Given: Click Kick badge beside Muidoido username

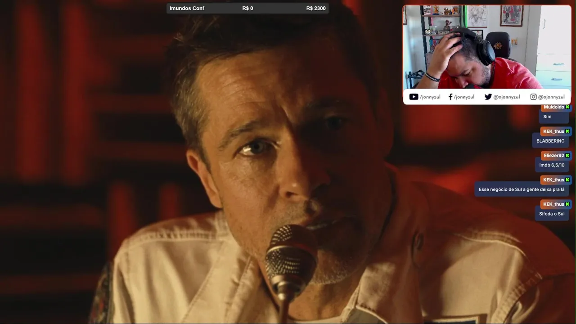Looking at the screenshot, I should point(568,107).
